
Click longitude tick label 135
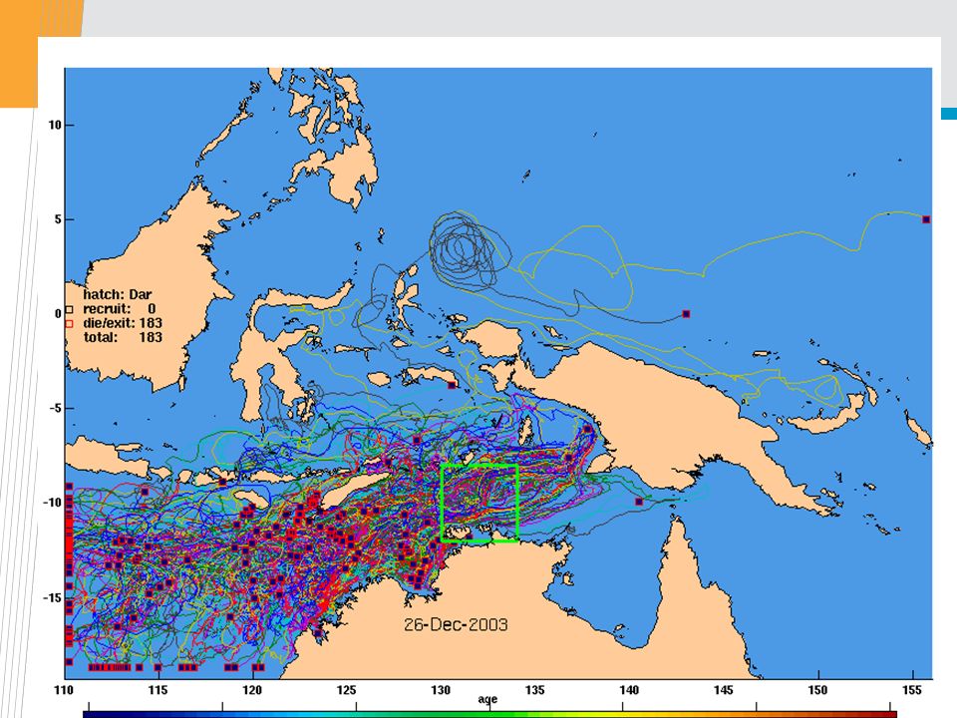(x=534, y=690)
